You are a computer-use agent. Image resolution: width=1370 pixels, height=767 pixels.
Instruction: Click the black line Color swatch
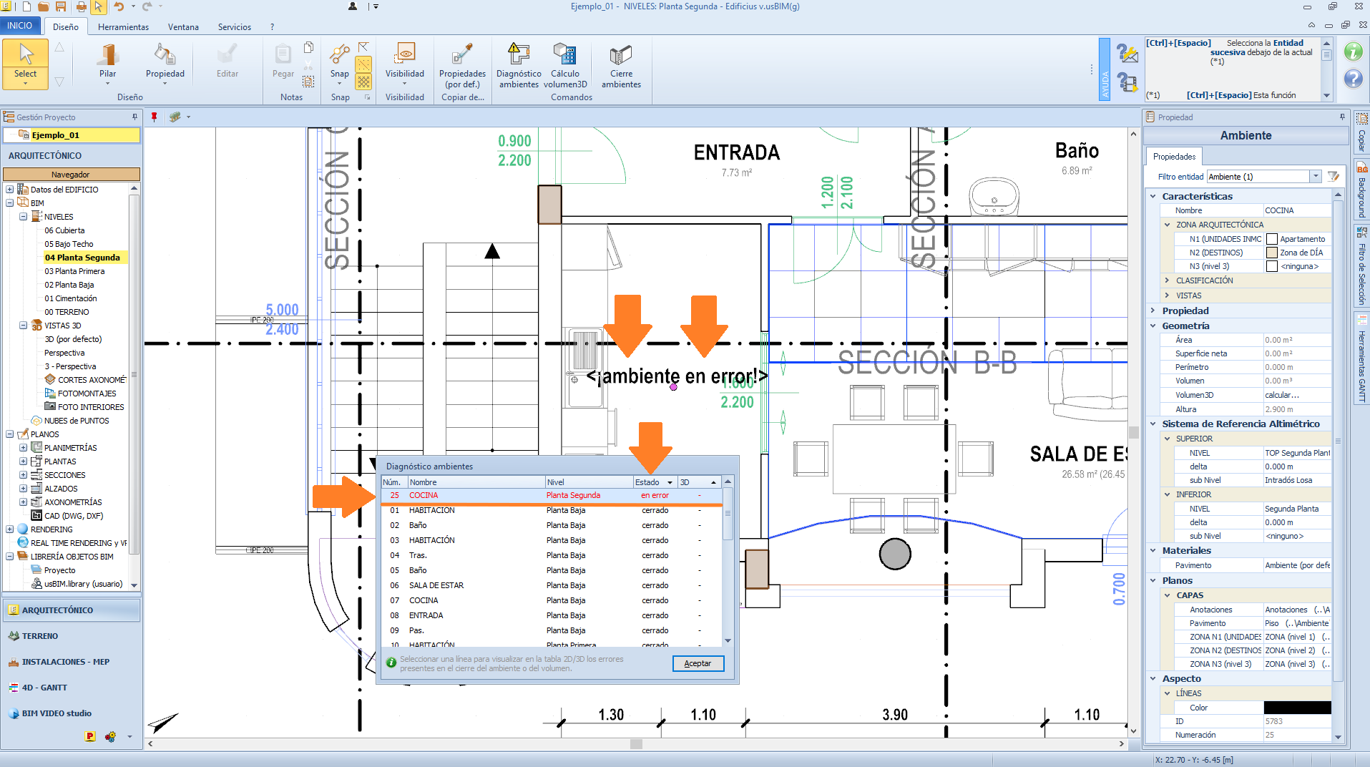[x=1297, y=708]
